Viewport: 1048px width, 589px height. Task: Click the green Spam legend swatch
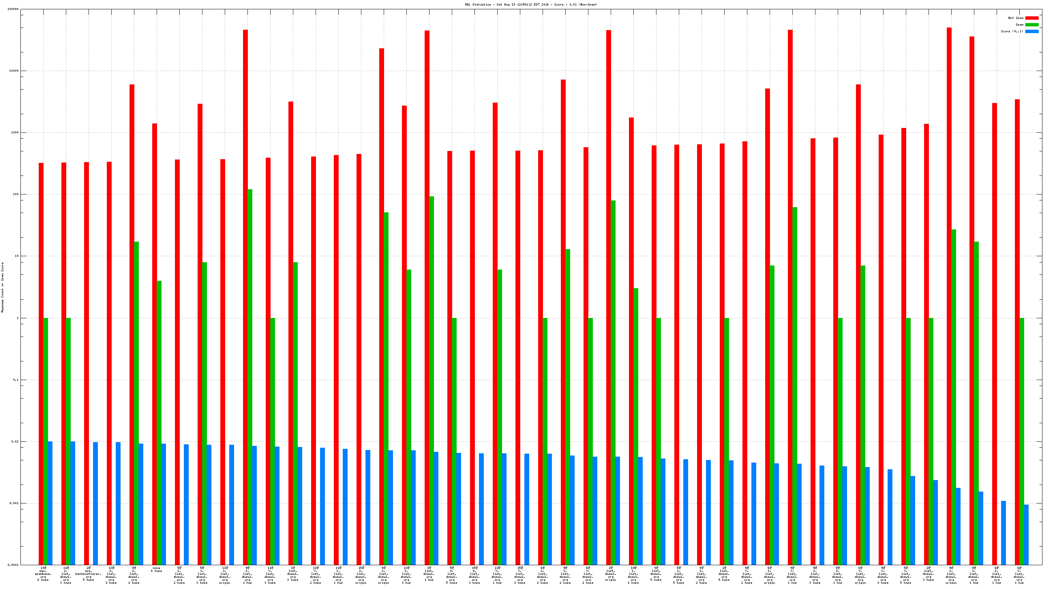1031,25
